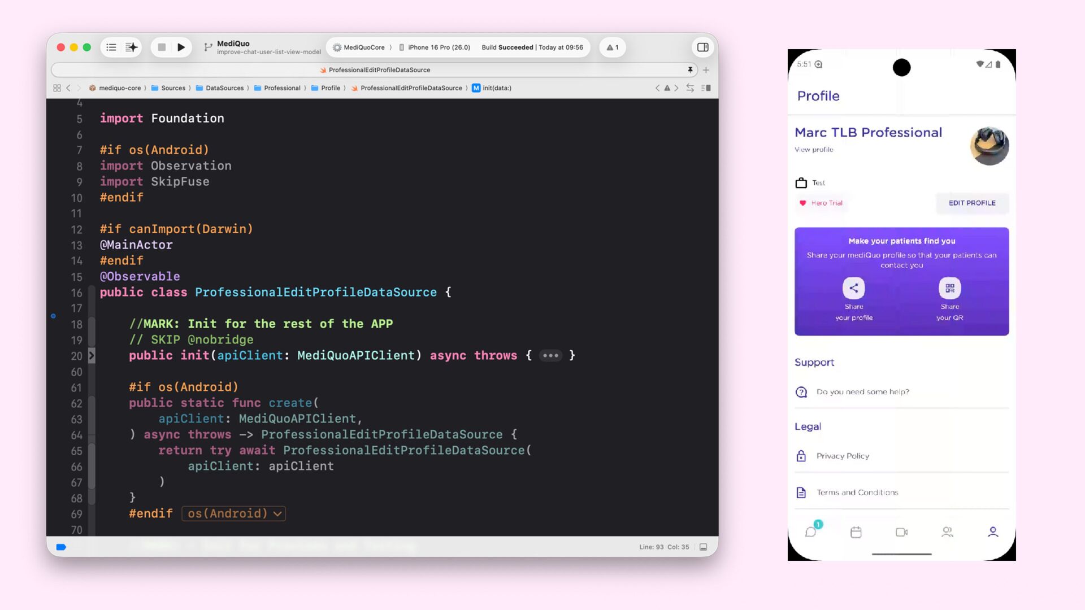This screenshot has height=610, width=1085.
Task: Open the warnings indicator showing 1
Action: [613, 47]
